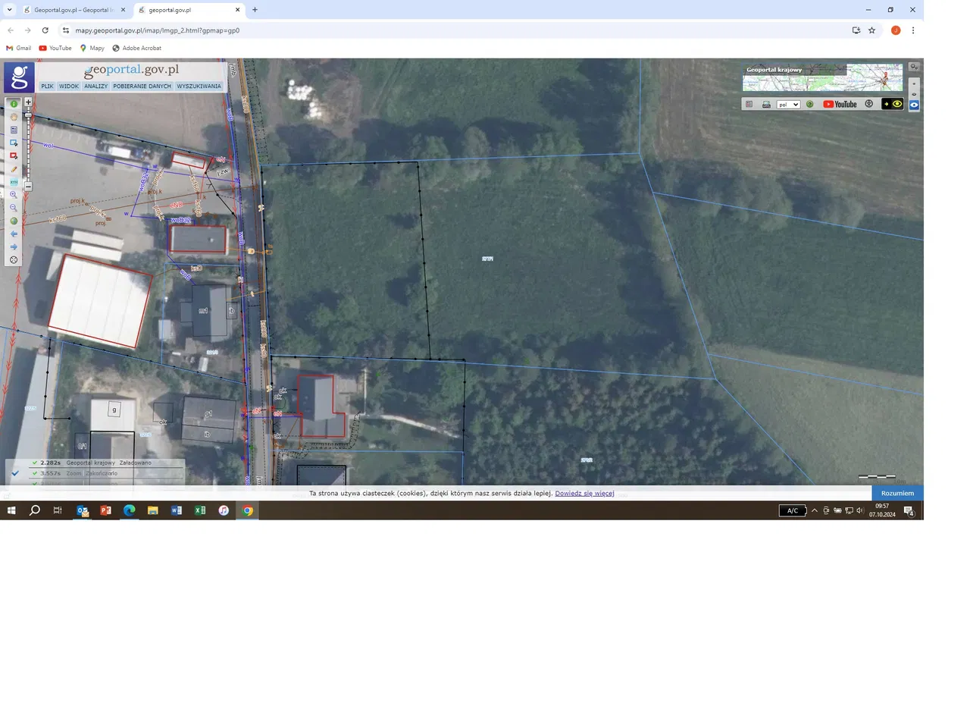
Task: Select the pencil drawing tool
Action: [x=14, y=169]
